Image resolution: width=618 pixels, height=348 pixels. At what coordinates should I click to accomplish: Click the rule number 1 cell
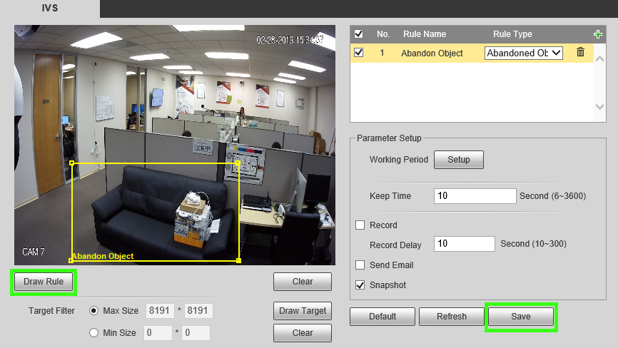pyautogui.click(x=382, y=53)
